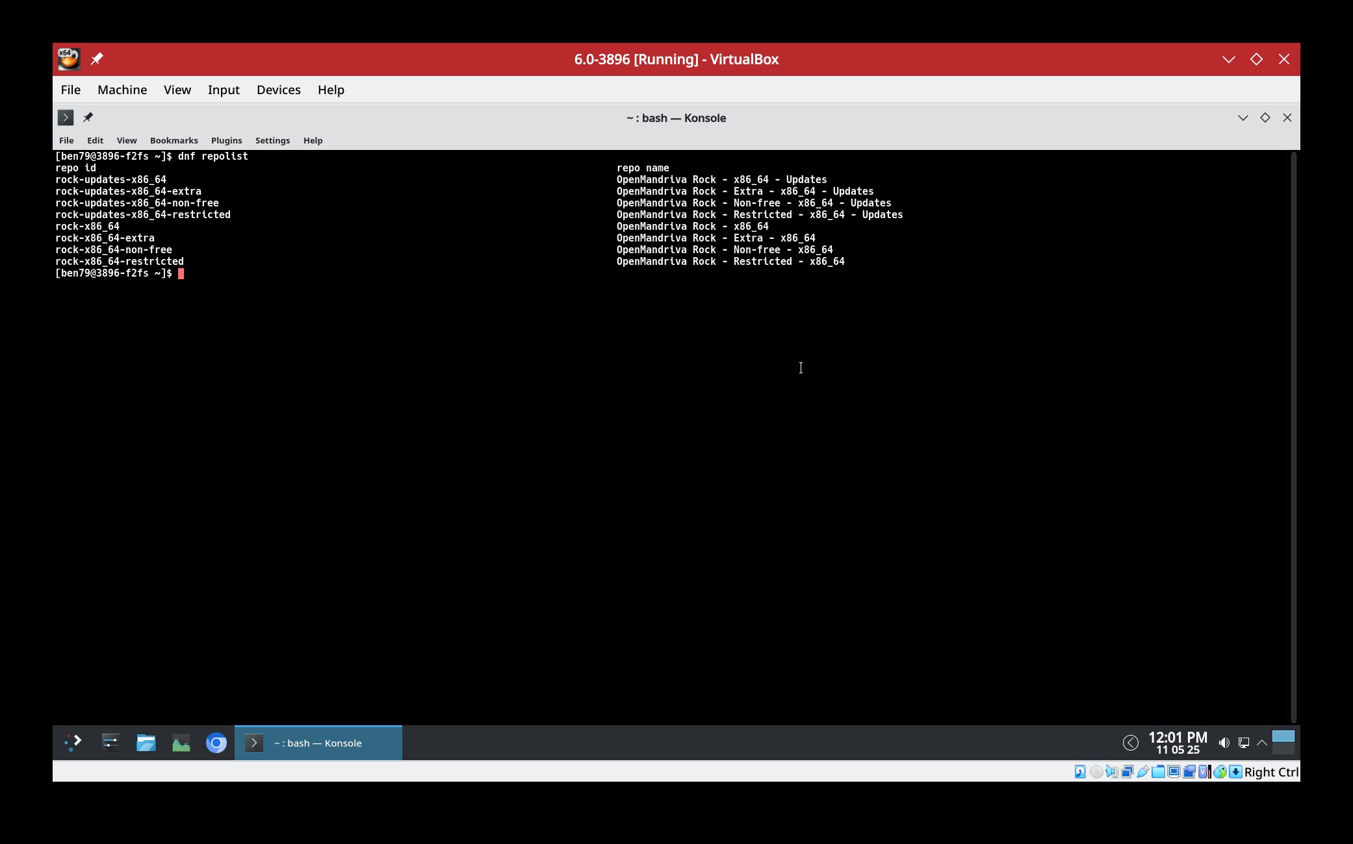Screen dimensions: 1353x844
Task: Click VirtualBox CPU virtualization indicator
Action: 1204,772
